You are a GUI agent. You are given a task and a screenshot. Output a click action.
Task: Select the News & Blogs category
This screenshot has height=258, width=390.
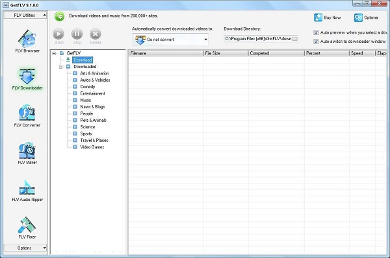[92, 107]
